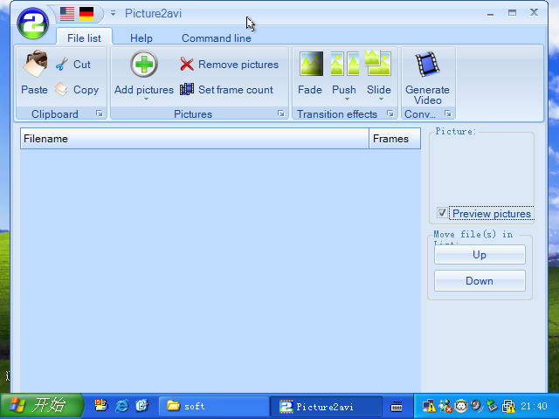Click the Cut scissors button
559x419 pixels.
(73, 64)
